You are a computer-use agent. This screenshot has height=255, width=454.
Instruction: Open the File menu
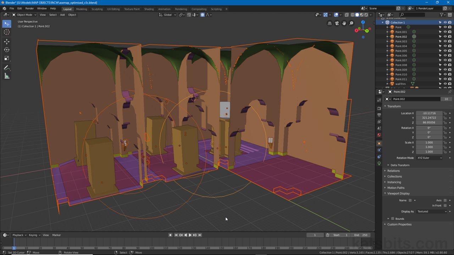tap(12, 8)
